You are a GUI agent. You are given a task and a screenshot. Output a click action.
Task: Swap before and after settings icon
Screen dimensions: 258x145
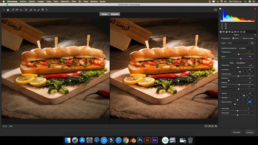[210, 126]
